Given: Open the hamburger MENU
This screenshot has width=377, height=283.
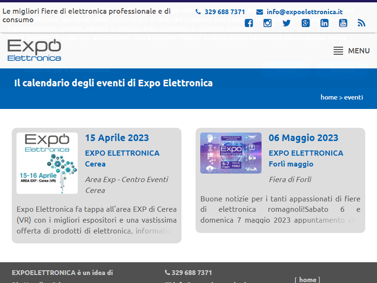Looking at the screenshot, I should 352,51.
